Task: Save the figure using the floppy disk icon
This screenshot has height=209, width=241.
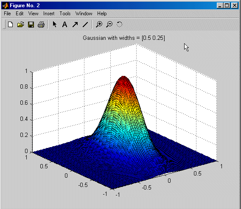Action: [x=31, y=25]
